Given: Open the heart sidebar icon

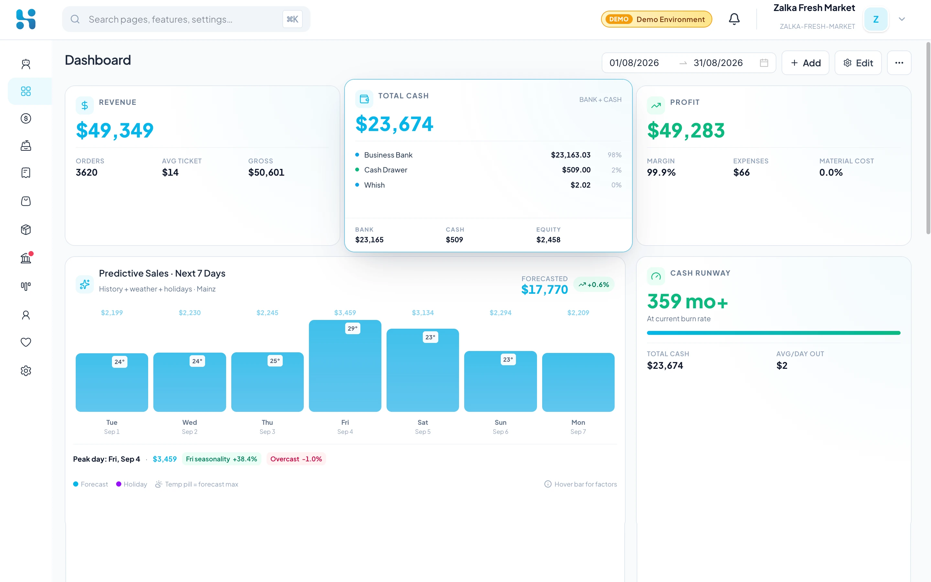Looking at the screenshot, I should click(26, 342).
